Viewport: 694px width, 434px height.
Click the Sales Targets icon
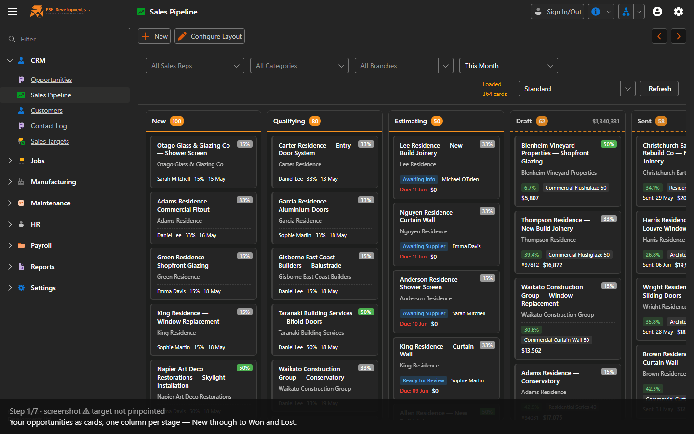pos(21,141)
